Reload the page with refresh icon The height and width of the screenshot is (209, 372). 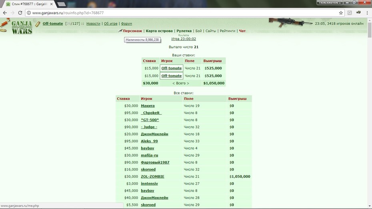pos(20,13)
